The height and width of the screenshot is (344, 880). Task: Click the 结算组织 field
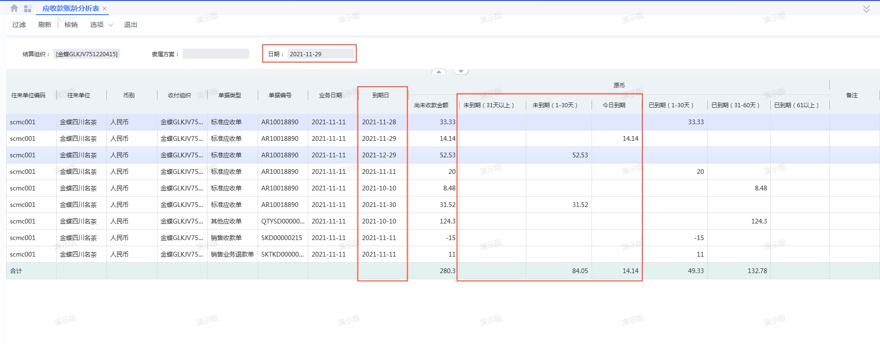click(x=87, y=54)
